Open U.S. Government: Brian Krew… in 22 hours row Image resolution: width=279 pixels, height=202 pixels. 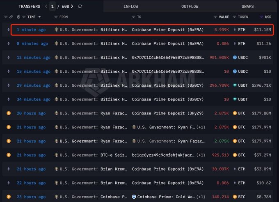93,183
